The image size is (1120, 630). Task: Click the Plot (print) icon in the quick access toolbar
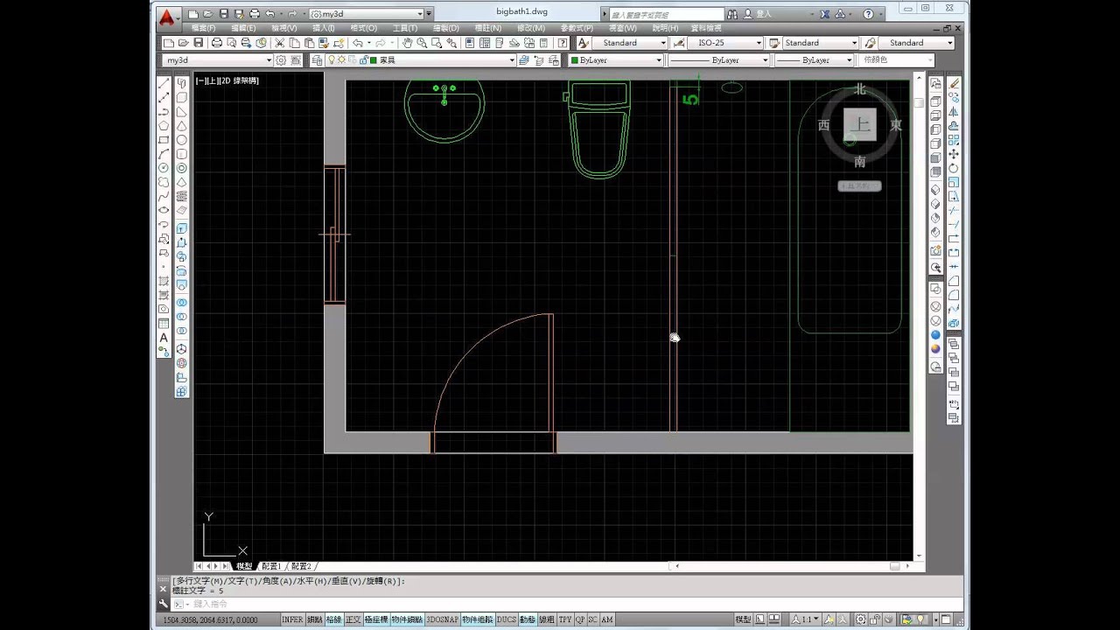point(254,14)
